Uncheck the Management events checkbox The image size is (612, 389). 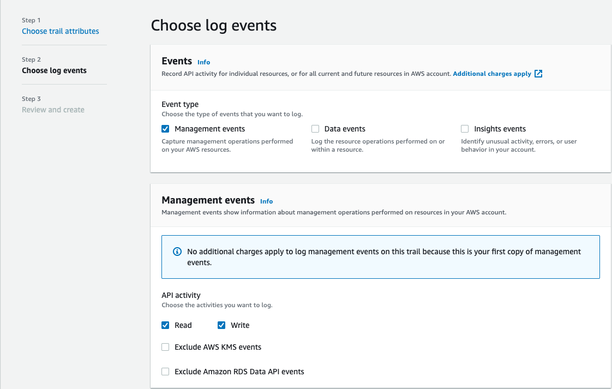click(x=165, y=129)
